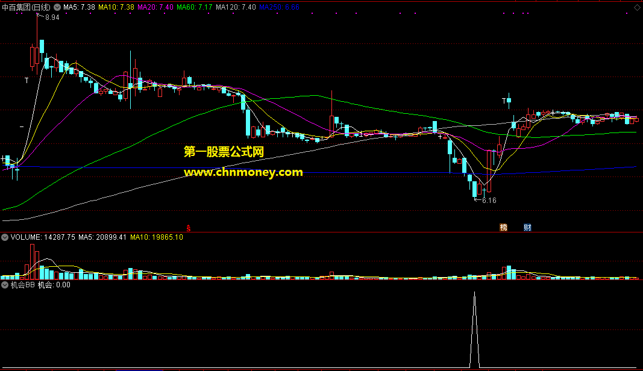Click the 6.16 low price label

tap(489, 201)
